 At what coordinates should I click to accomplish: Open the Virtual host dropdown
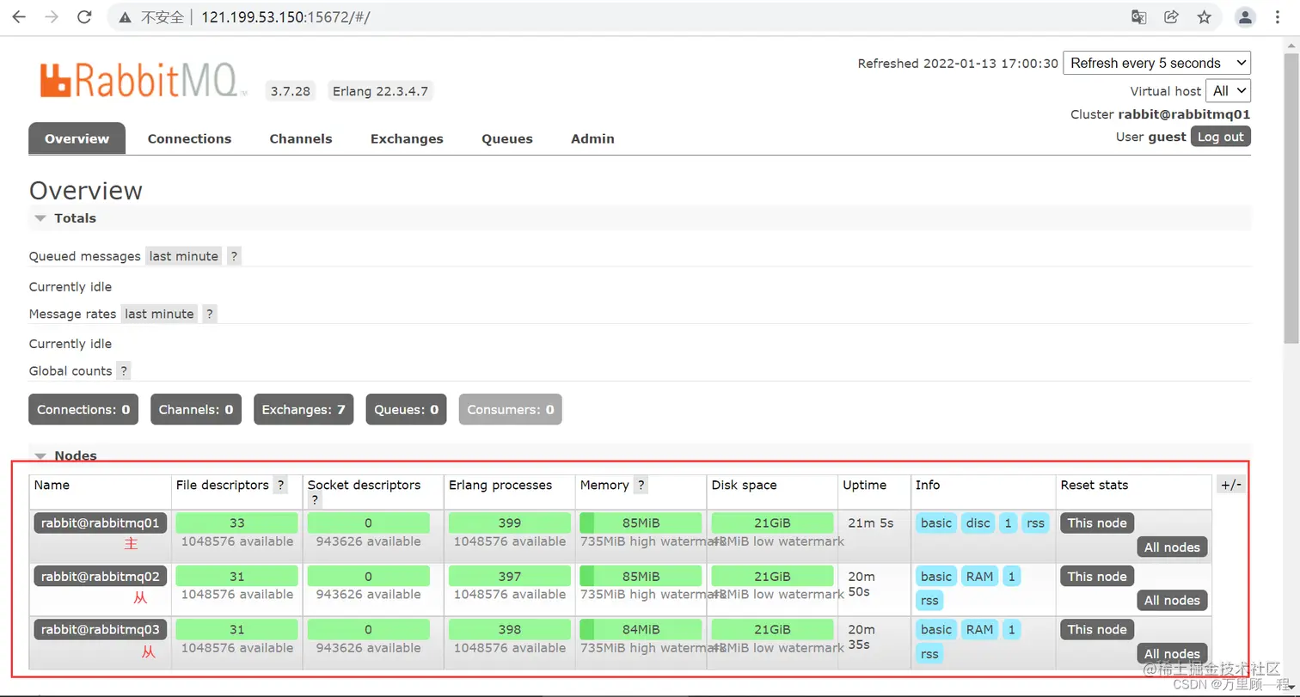pyautogui.click(x=1229, y=91)
